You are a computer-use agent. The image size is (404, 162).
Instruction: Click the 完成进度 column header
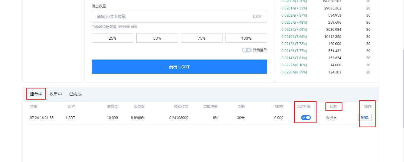click(210, 107)
